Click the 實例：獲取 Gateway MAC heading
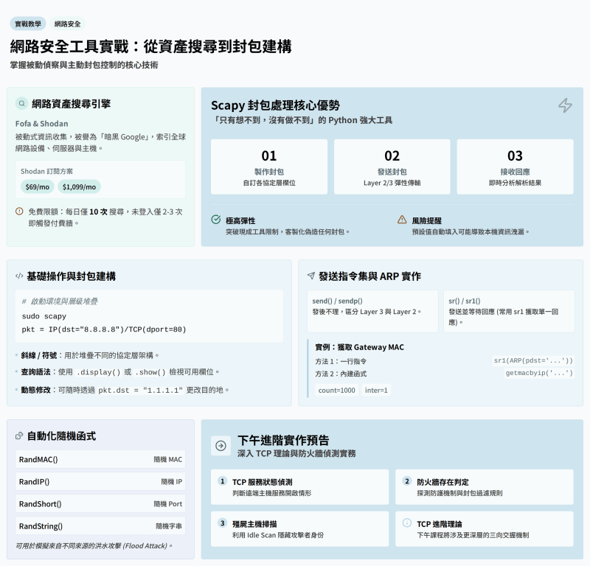The height and width of the screenshot is (566, 590). coord(359,347)
